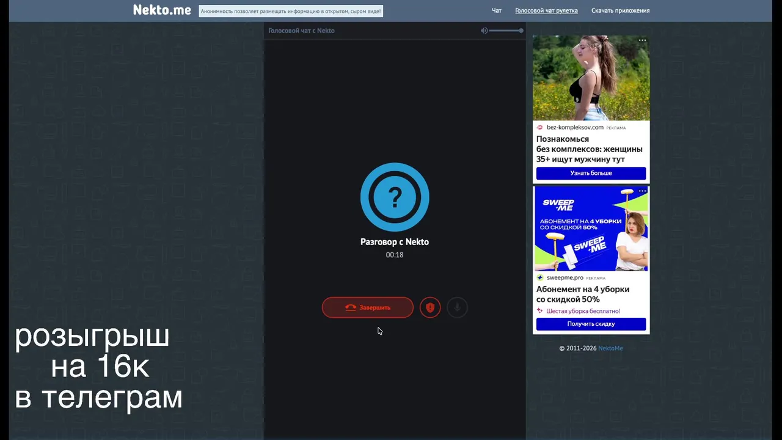782x440 pixels.
Task: Click the bez-kompleksov favicon icon
Action: 539,128
